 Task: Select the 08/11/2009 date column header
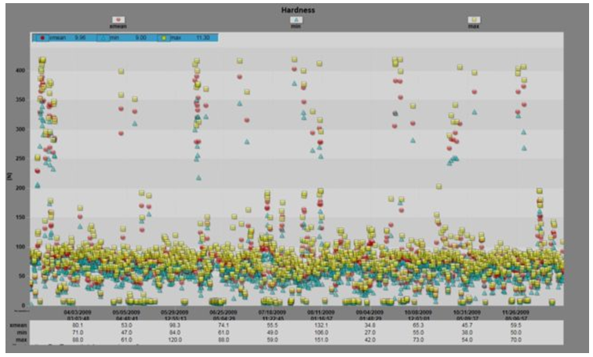point(321,313)
